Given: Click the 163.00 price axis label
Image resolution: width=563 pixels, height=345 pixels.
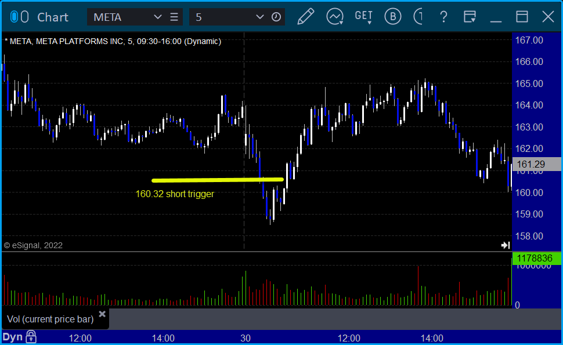Looking at the screenshot, I should coord(529,128).
